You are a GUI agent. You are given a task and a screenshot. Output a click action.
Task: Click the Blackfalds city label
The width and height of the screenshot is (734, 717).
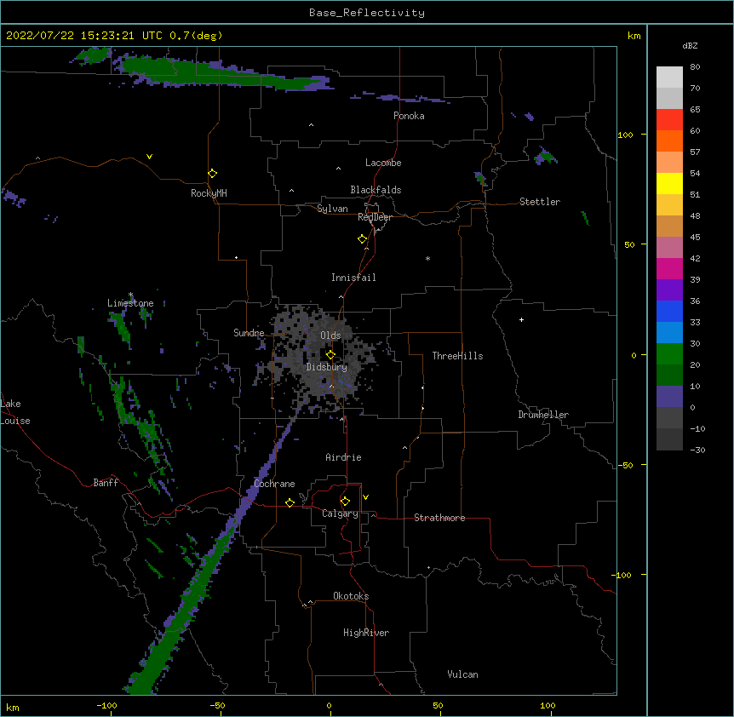point(376,190)
